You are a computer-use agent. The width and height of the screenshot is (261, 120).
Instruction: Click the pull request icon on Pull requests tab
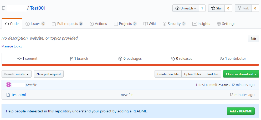click(54, 24)
